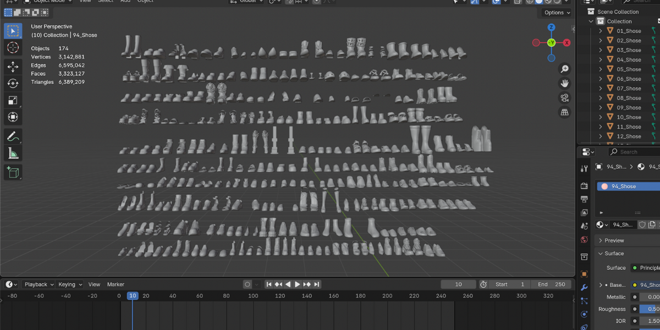The image size is (660, 330).
Task: Click the red X axis gizmo
Action: click(566, 42)
